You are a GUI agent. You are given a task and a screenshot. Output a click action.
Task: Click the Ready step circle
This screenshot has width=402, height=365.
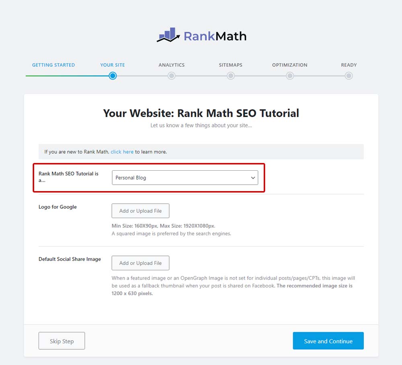(349, 75)
